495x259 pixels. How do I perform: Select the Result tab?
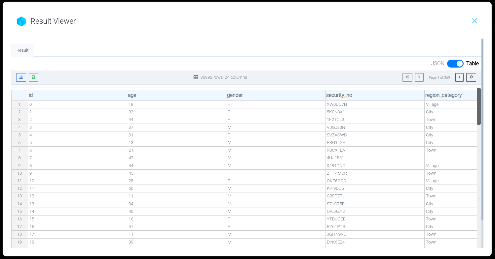(x=22, y=50)
